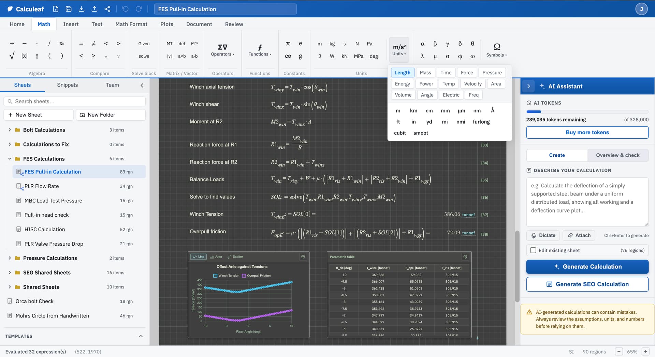The height and width of the screenshot is (357, 655).
Task: Collapse the FES Calculations folder
Action: [x=10, y=159]
